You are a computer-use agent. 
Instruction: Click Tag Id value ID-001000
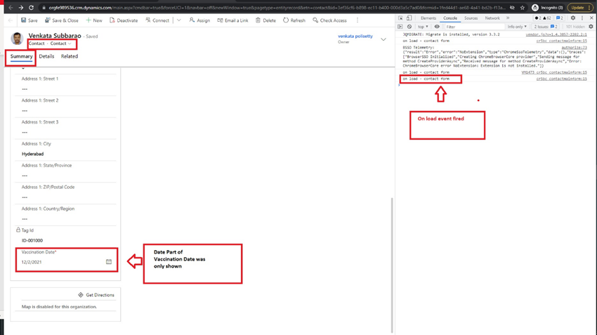[x=32, y=241]
